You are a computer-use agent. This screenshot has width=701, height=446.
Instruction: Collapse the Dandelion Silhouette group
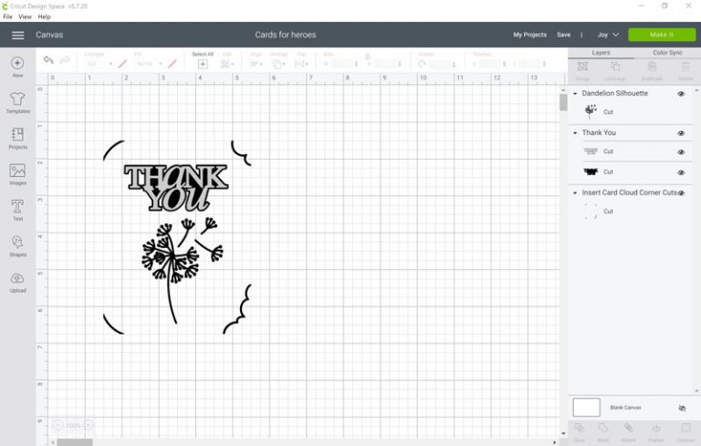(x=575, y=94)
